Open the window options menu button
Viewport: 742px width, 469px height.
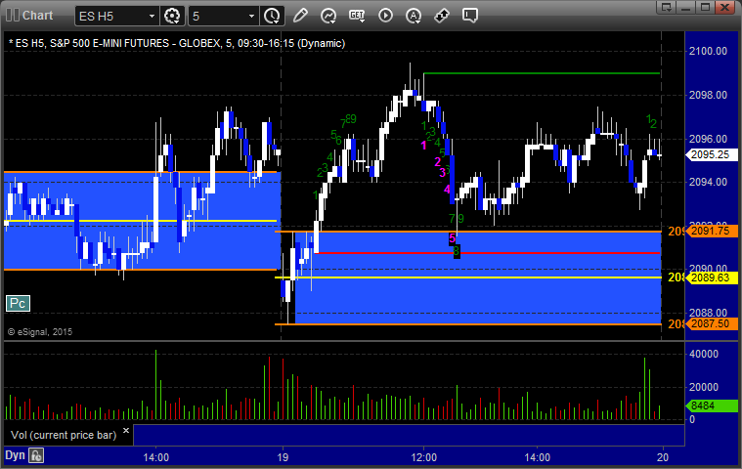tap(667, 7)
